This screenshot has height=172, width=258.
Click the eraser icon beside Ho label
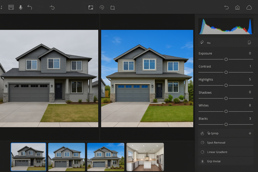202,43
